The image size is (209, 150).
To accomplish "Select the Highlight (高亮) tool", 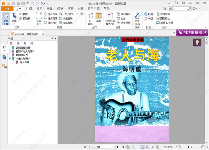I will tap(99, 17).
